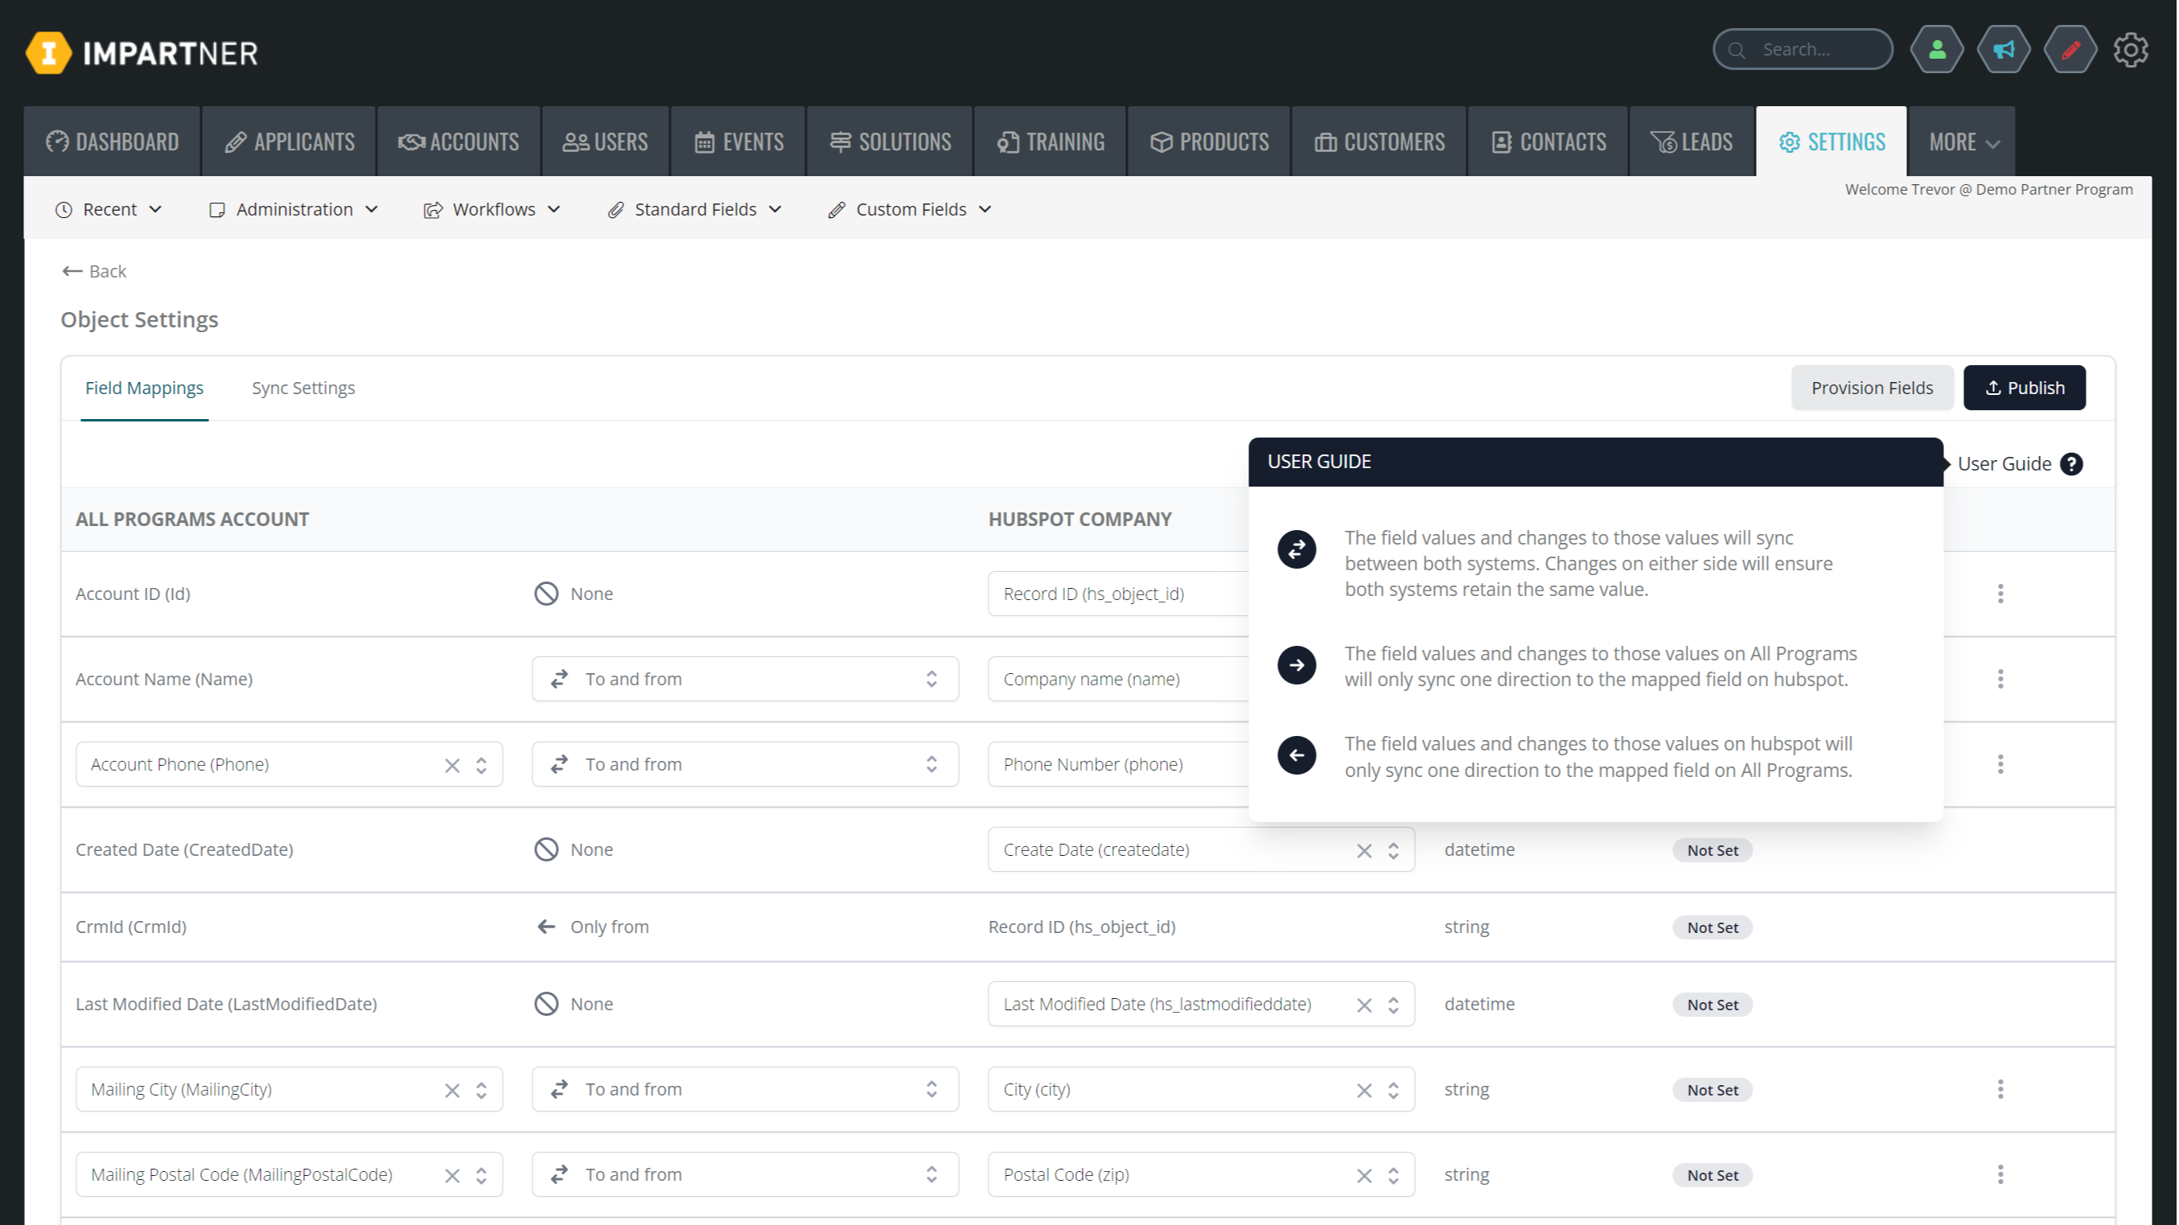Viewport: 2179px width, 1225px height.
Task: Click the Only from arrow in CrmId row
Action: tap(546, 927)
